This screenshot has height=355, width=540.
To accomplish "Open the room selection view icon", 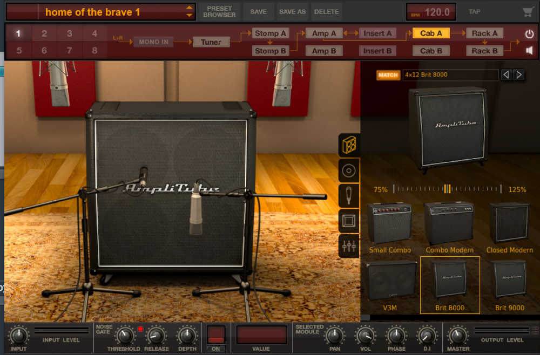I will point(349,221).
